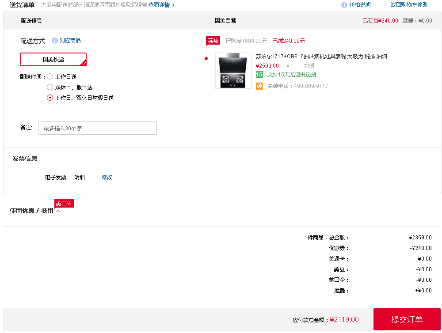Collapse the 使用优惠/抵用 section chevron
Viewport: 442px width, 333px height.
58,211
